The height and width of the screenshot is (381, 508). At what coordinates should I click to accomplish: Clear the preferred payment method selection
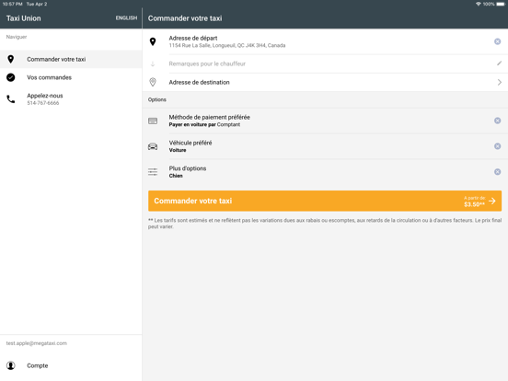pos(497,121)
